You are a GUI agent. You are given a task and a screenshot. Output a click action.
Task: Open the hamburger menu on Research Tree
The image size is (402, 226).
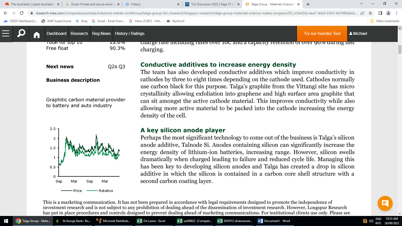tap(6, 33)
